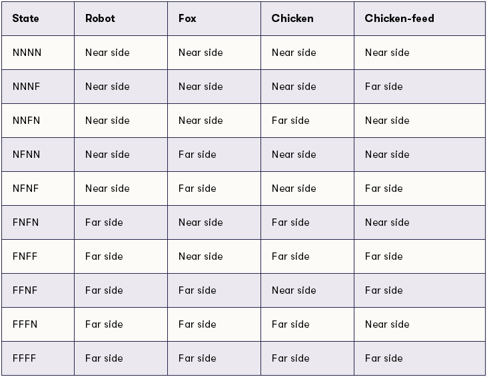Click the Chicken-feed column header

(x=419, y=19)
